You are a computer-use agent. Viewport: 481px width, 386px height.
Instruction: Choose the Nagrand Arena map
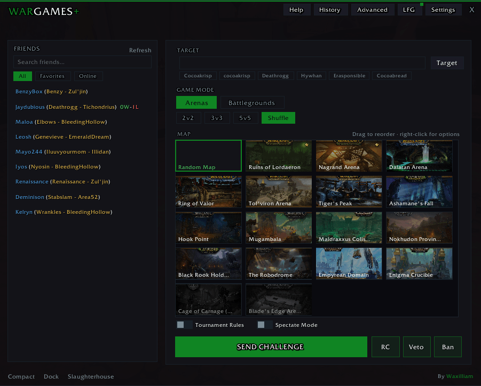pos(349,156)
